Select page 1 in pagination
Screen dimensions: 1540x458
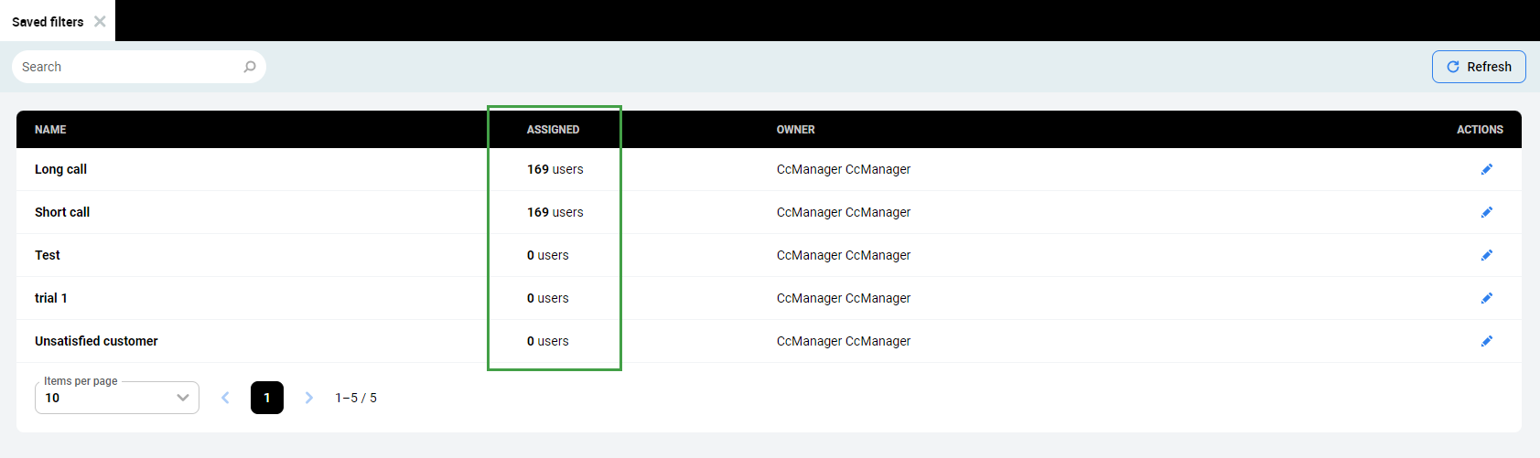(267, 398)
